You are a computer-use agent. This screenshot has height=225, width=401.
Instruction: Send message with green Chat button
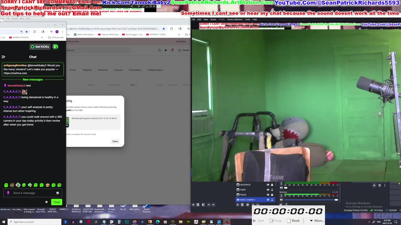(x=57, y=202)
